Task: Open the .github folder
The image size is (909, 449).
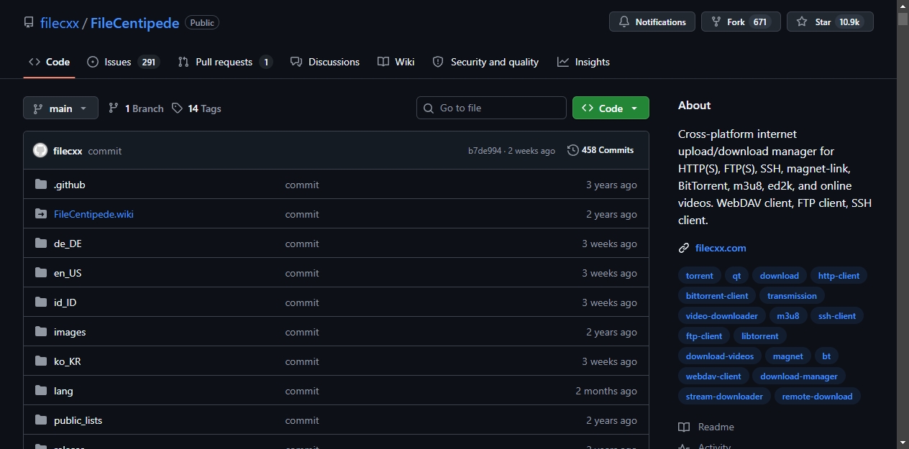Action: (69, 185)
